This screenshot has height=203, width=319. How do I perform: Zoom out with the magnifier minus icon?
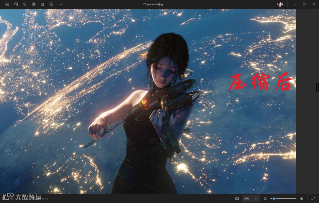click(265, 199)
